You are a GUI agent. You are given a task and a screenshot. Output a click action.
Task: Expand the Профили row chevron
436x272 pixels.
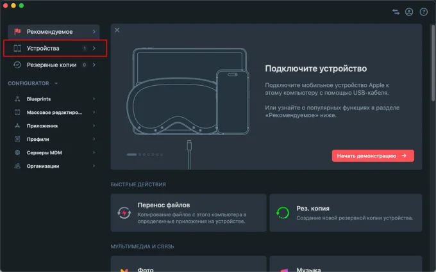(94, 139)
